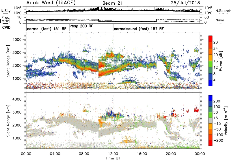The width and height of the screenshot is (231, 160).
Task: Click the 'Nave' legend label
Action: (x=220, y=20)
